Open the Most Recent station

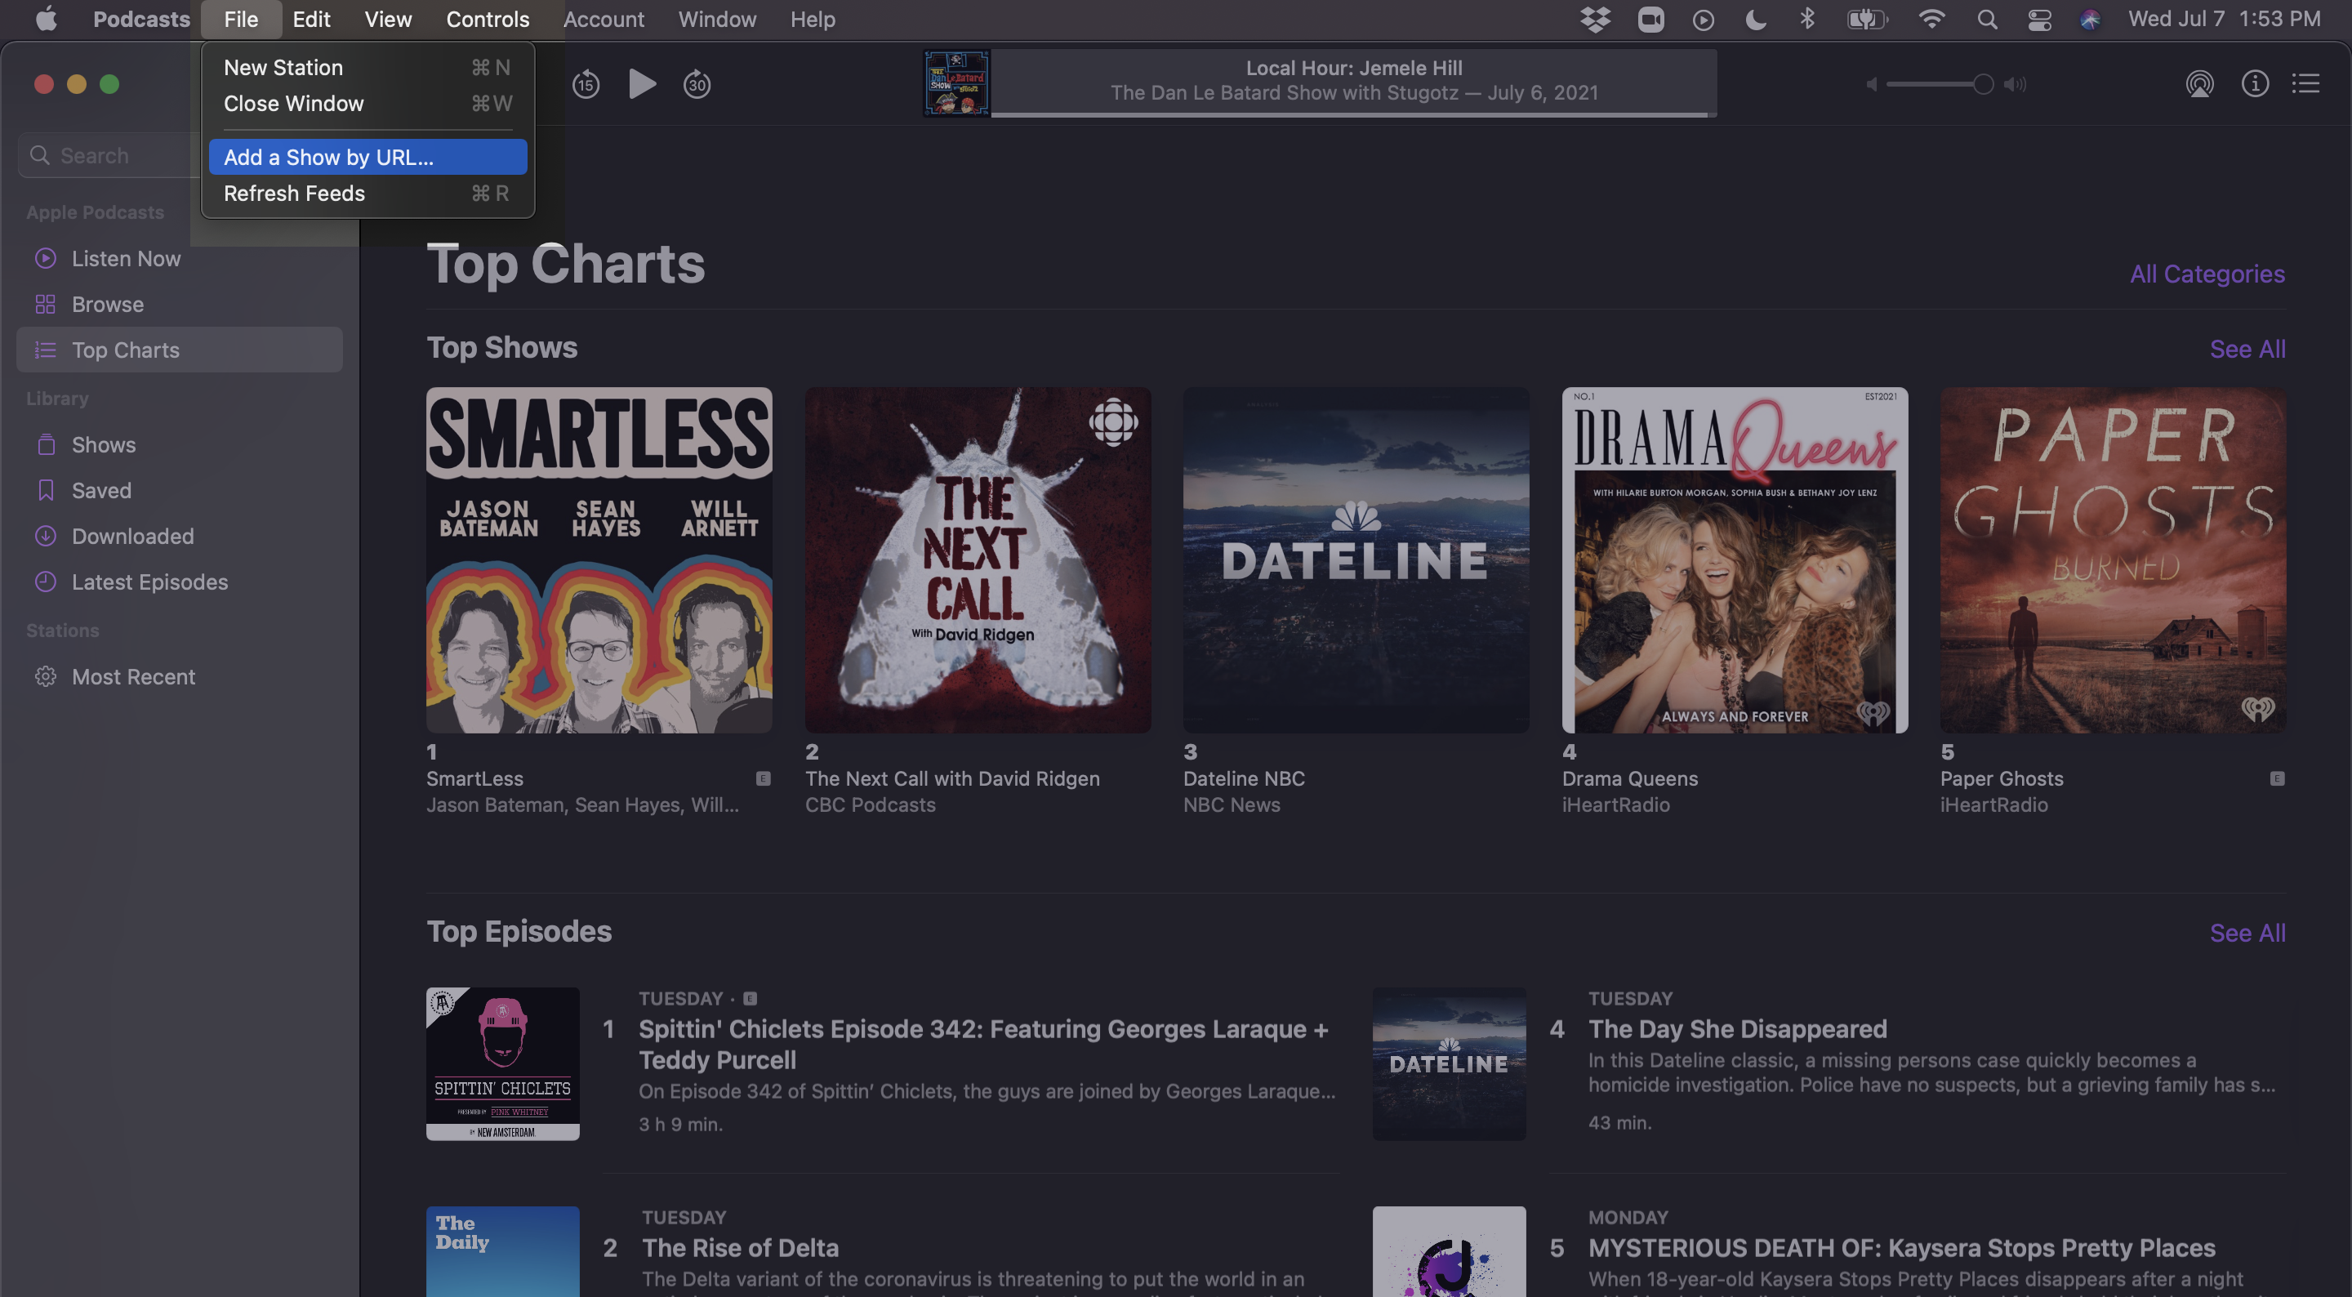pyautogui.click(x=133, y=677)
